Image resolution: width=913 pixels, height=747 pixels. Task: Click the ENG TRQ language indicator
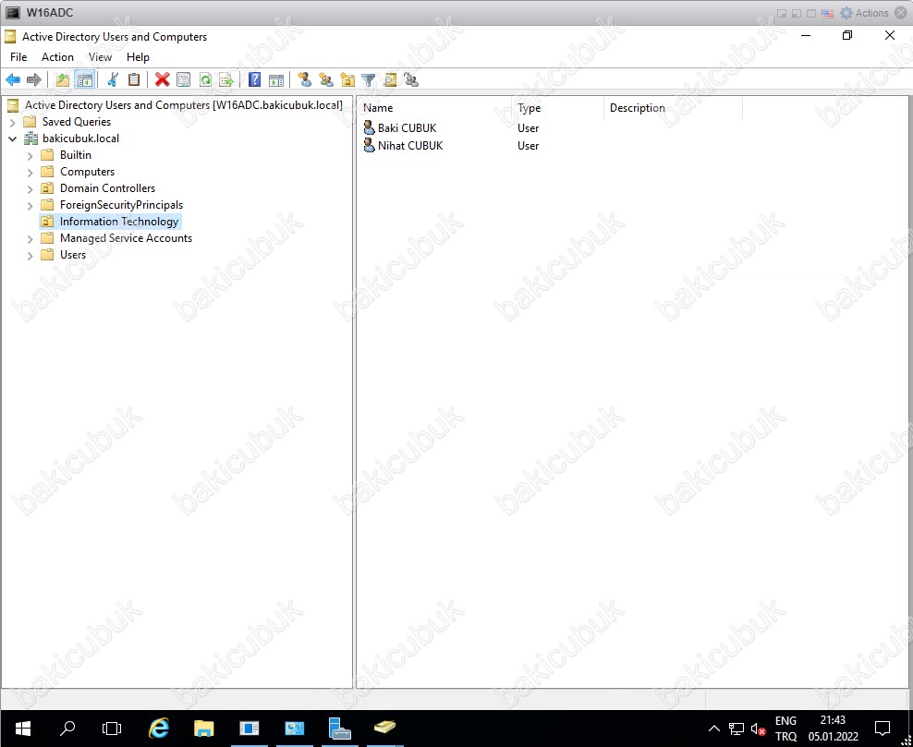point(785,729)
